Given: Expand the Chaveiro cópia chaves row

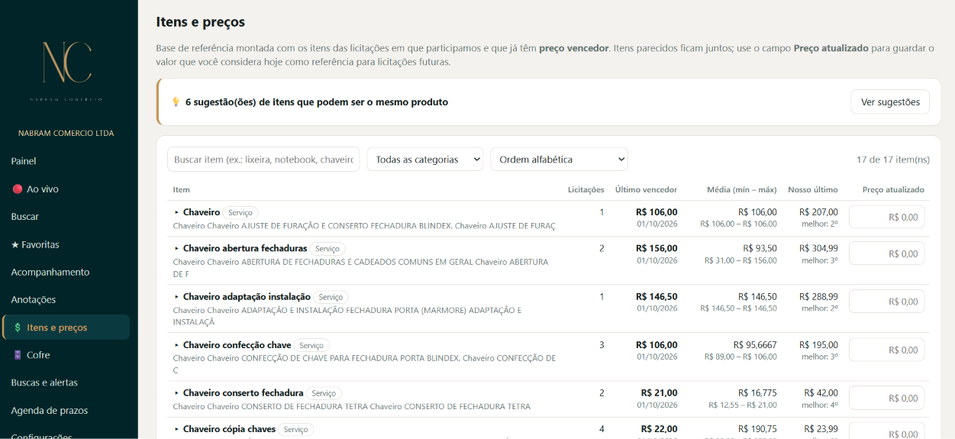Looking at the screenshot, I should pyautogui.click(x=176, y=429).
